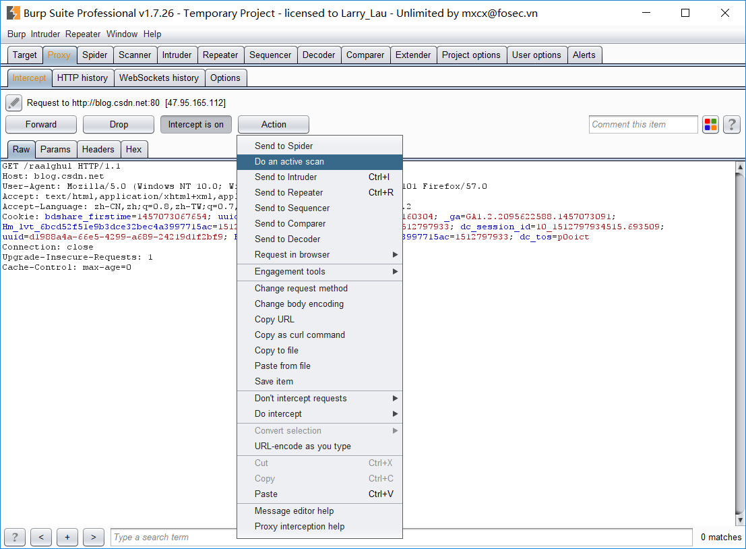Open the User options tab
Image resolution: width=746 pixels, height=549 pixels.
536,55
